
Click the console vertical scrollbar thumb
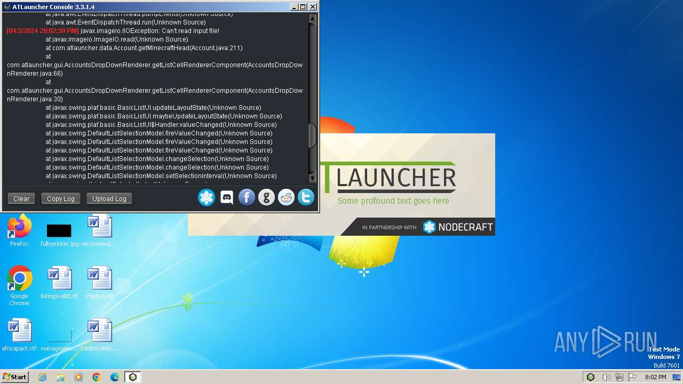pyautogui.click(x=313, y=135)
